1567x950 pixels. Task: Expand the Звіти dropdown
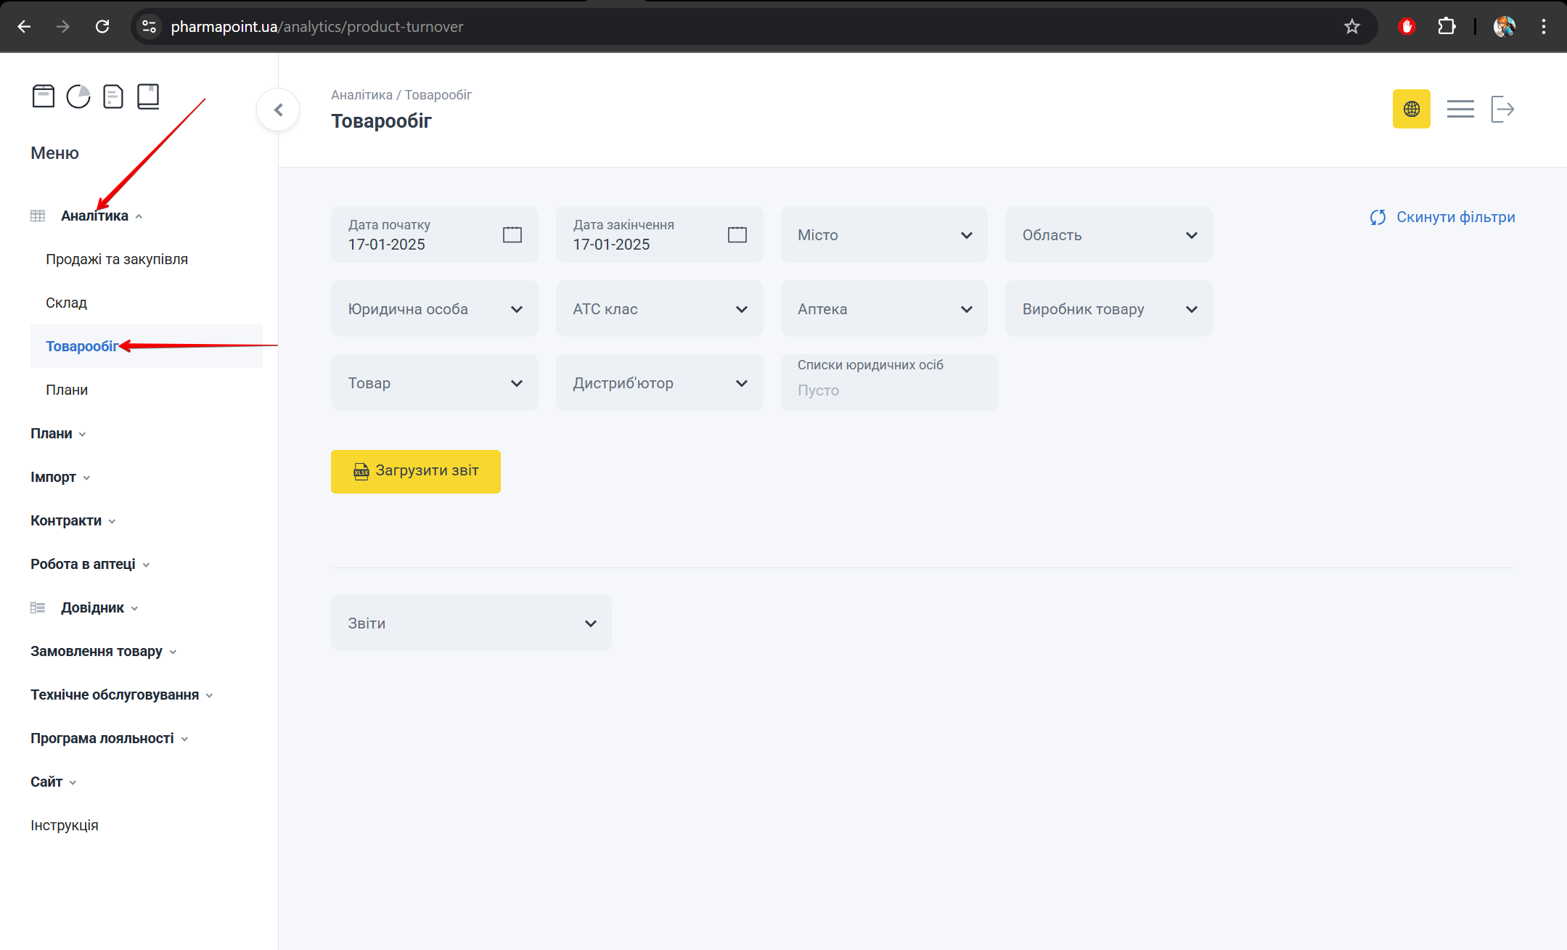click(471, 623)
